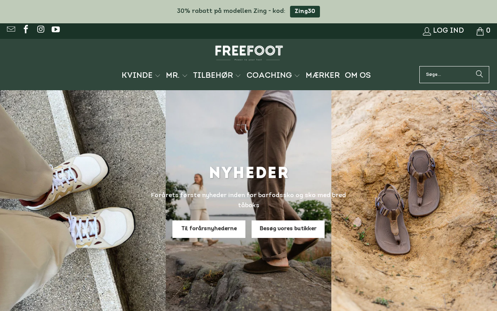Open the Facebook page icon
Viewport: 497px width, 311px height.
click(26, 30)
